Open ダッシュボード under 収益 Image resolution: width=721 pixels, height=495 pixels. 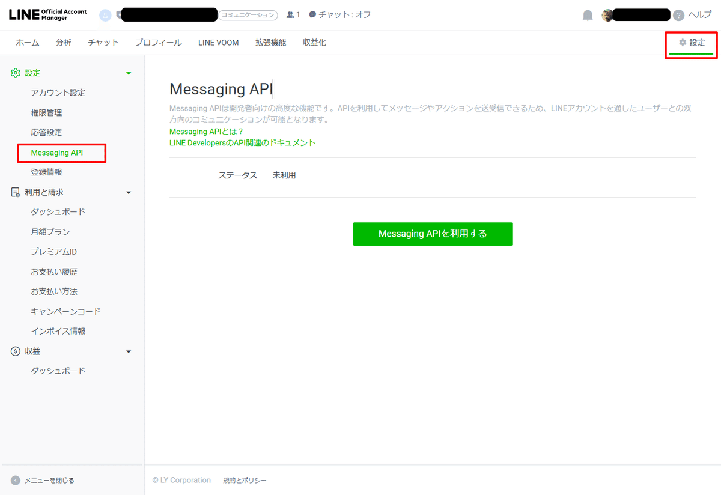click(58, 371)
